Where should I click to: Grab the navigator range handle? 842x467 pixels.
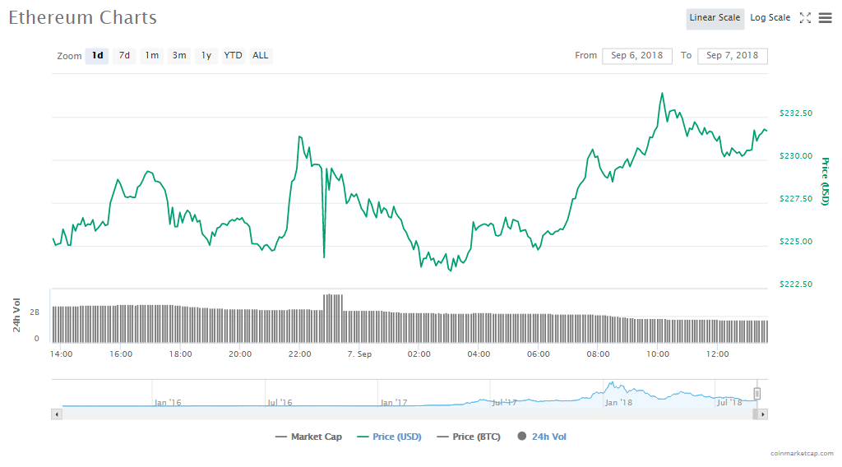click(x=757, y=394)
